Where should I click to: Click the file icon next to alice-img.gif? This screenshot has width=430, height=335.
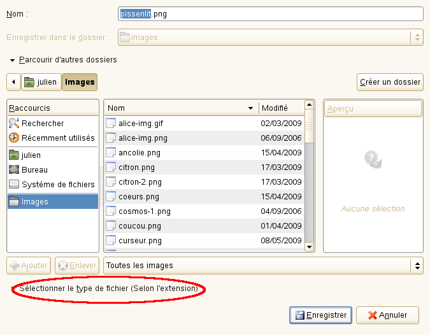(x=110, y=123)
